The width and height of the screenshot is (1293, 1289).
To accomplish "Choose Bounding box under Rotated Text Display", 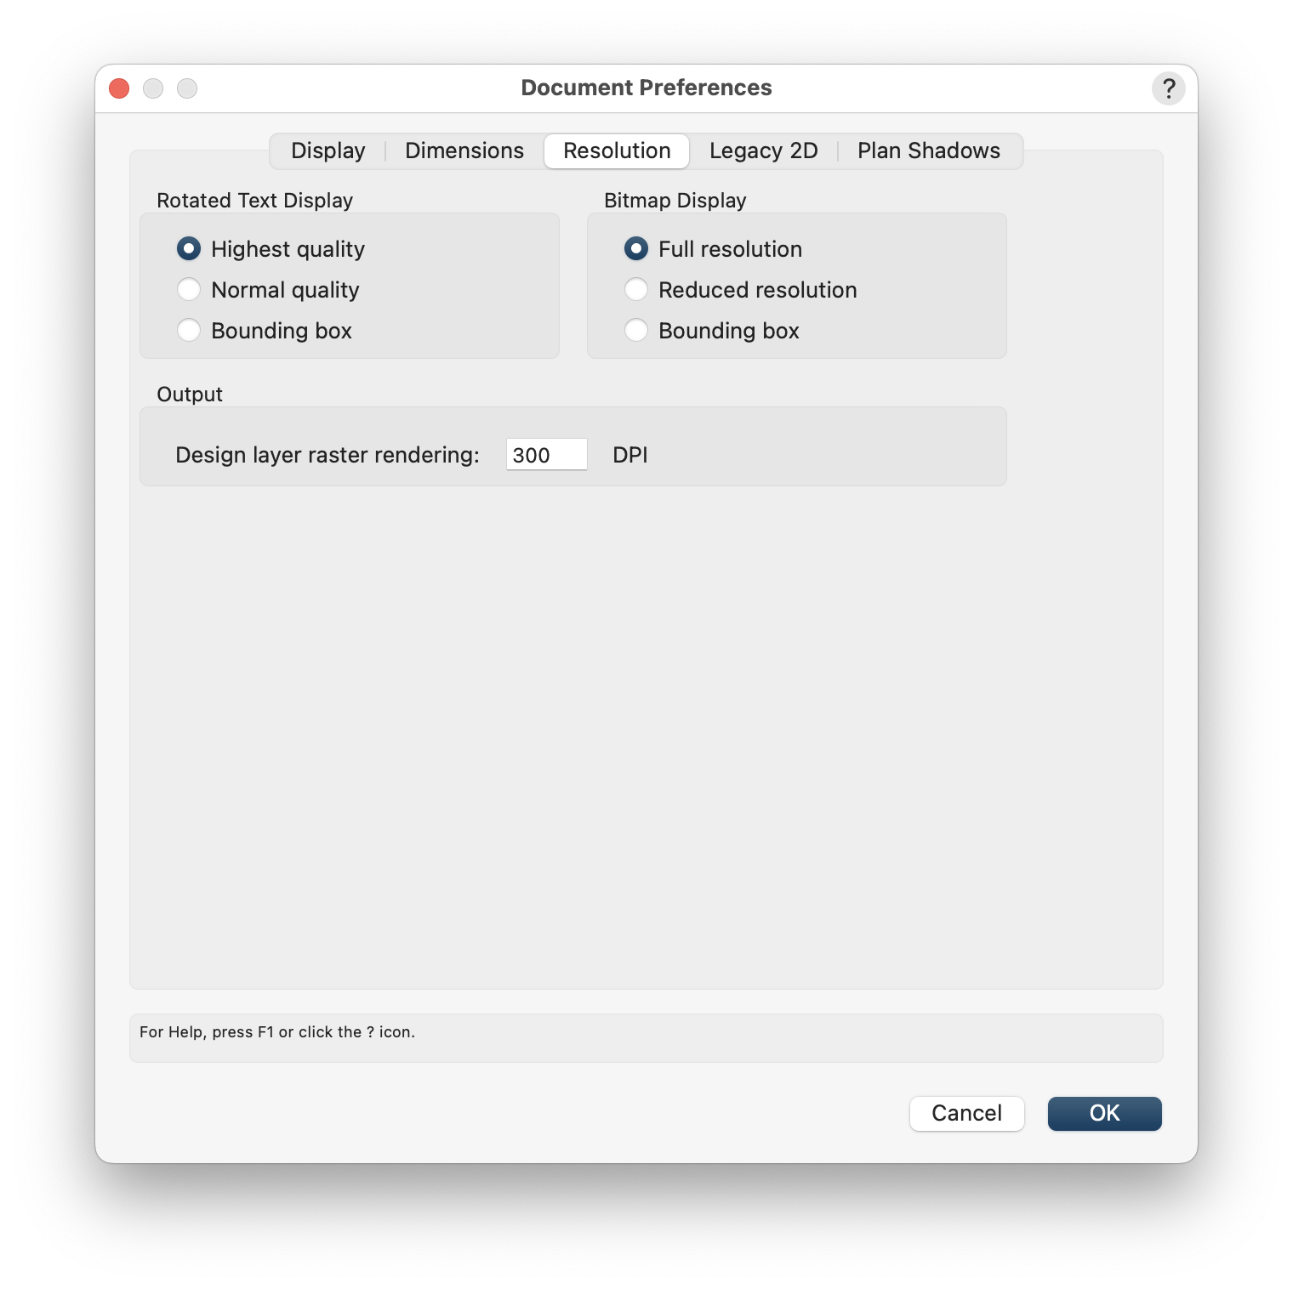I will pyautogui.click(x=189, y=330).
